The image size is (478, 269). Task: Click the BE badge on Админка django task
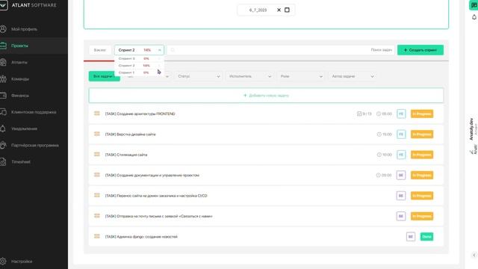[x=411, y=237]
